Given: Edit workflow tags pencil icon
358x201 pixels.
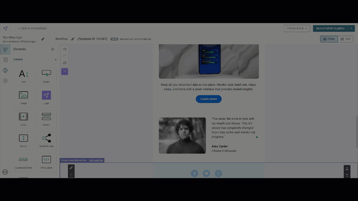Looking at the screenshot, I should [x=43, y=39].
